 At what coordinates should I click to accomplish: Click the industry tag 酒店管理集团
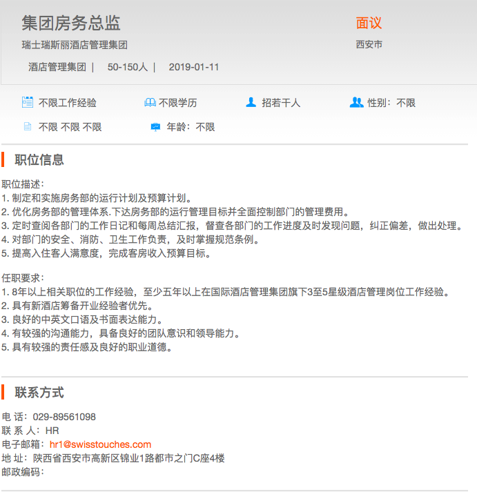tap(57, 67)
